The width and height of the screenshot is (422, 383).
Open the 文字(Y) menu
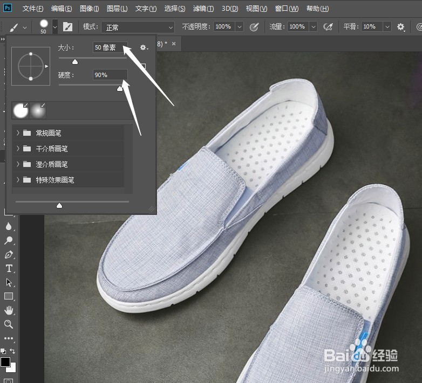coord(146,9)
